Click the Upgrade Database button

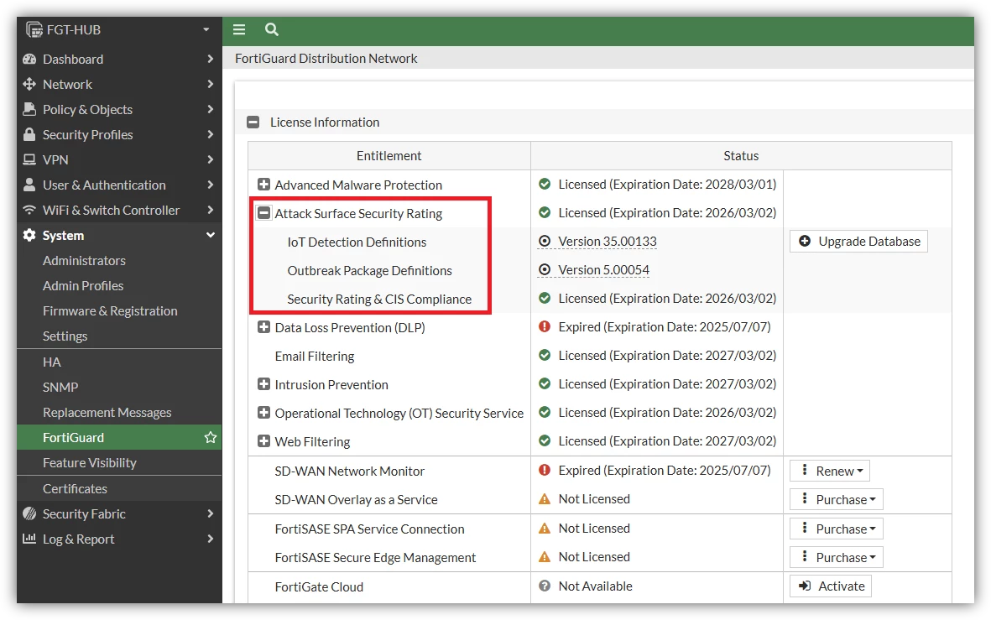pos(859,242)
